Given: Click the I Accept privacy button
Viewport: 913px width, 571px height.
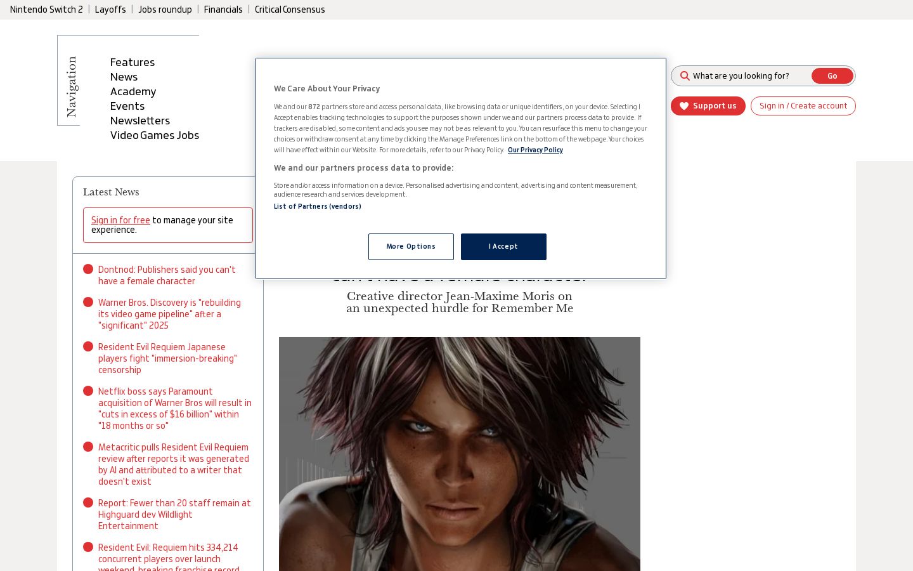Looking at the screenshot, I should click(503, 247).
